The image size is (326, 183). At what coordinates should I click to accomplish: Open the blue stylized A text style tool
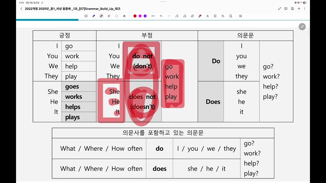pos(208,16)
